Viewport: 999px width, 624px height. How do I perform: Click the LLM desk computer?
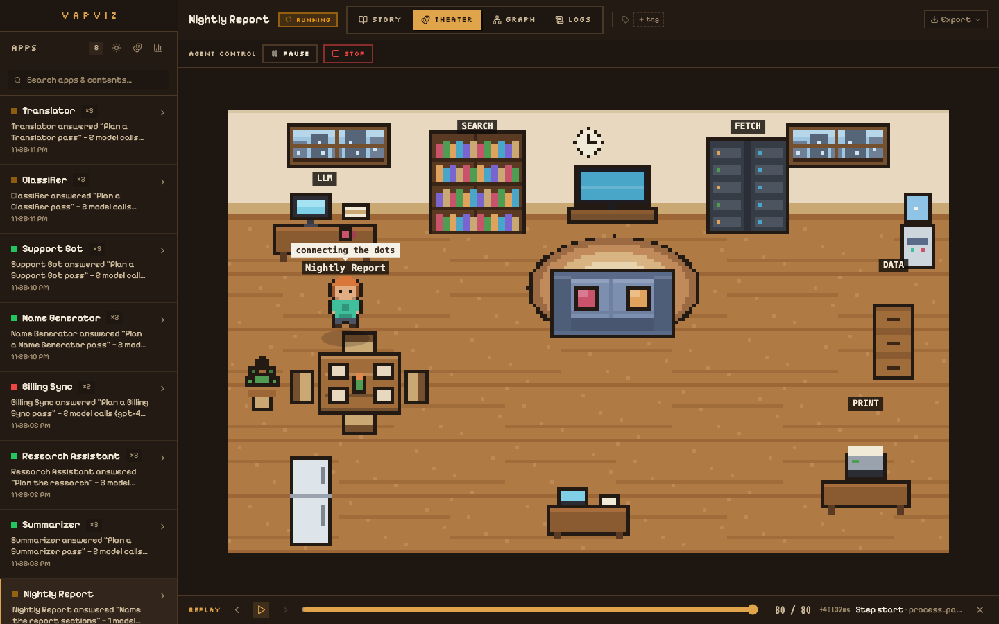(x=310, y=208)
